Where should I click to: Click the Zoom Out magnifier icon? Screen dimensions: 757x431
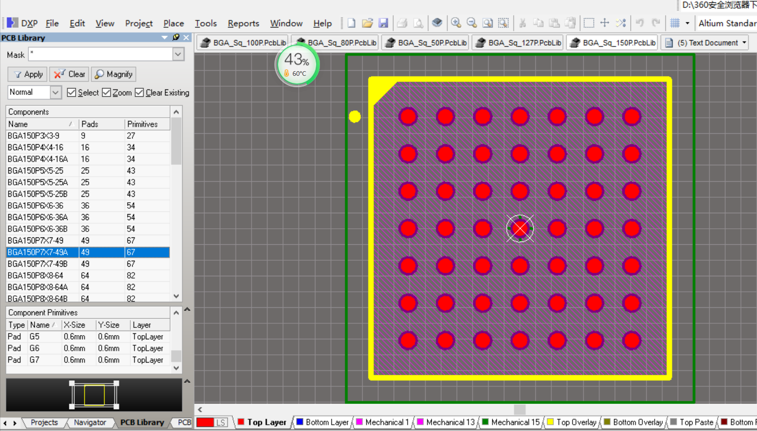coord(472,23)
